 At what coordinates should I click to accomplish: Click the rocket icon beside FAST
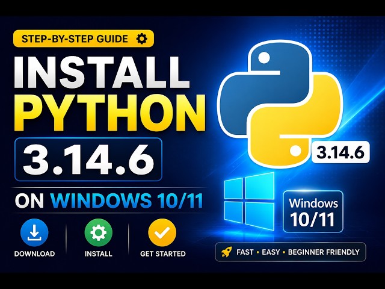(226, 252)
